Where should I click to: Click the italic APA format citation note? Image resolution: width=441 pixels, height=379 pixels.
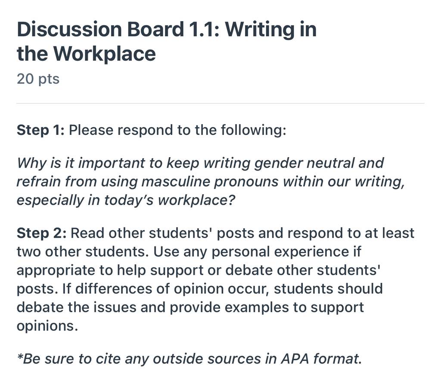(189, 359)
